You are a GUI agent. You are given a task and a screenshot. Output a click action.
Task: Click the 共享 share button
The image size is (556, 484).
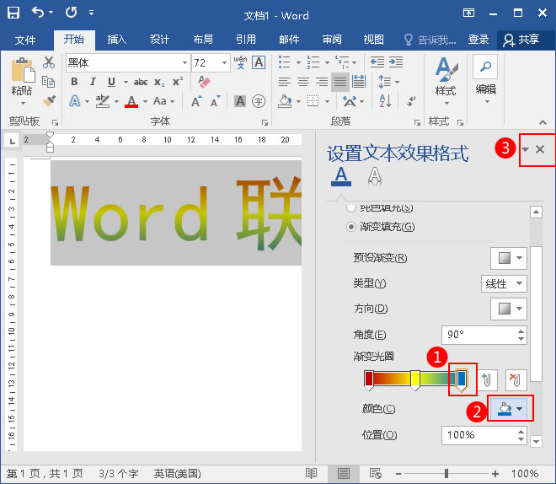tap(522, 40)
